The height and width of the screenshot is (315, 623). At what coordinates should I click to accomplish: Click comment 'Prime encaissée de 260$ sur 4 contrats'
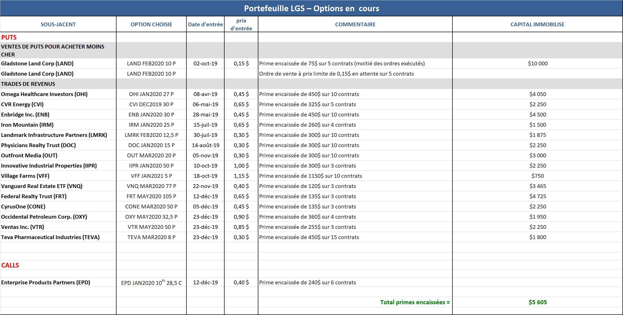[308, 125]
